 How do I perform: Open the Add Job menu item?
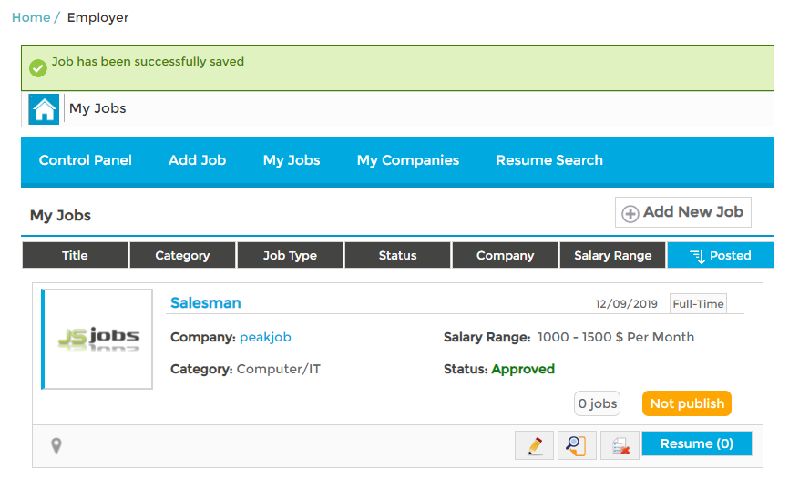point(197,160)
